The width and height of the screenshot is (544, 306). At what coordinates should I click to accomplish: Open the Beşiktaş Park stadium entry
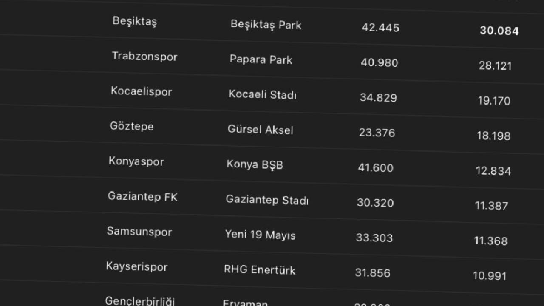click(x=266, y=25)
